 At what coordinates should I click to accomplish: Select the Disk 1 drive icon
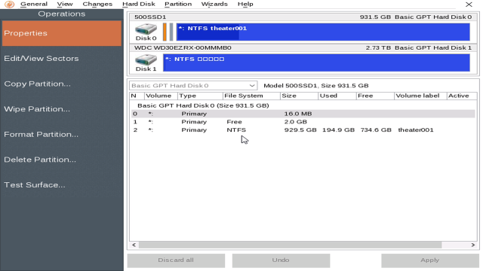(146, 60)
